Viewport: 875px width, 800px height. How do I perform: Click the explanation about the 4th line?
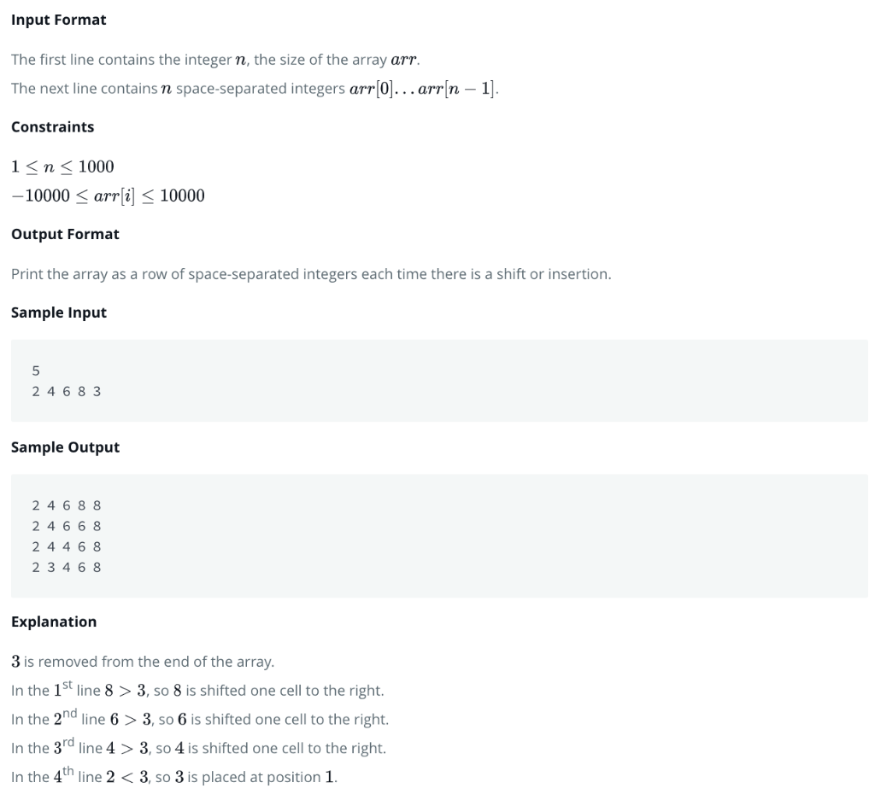coord(174,776)
